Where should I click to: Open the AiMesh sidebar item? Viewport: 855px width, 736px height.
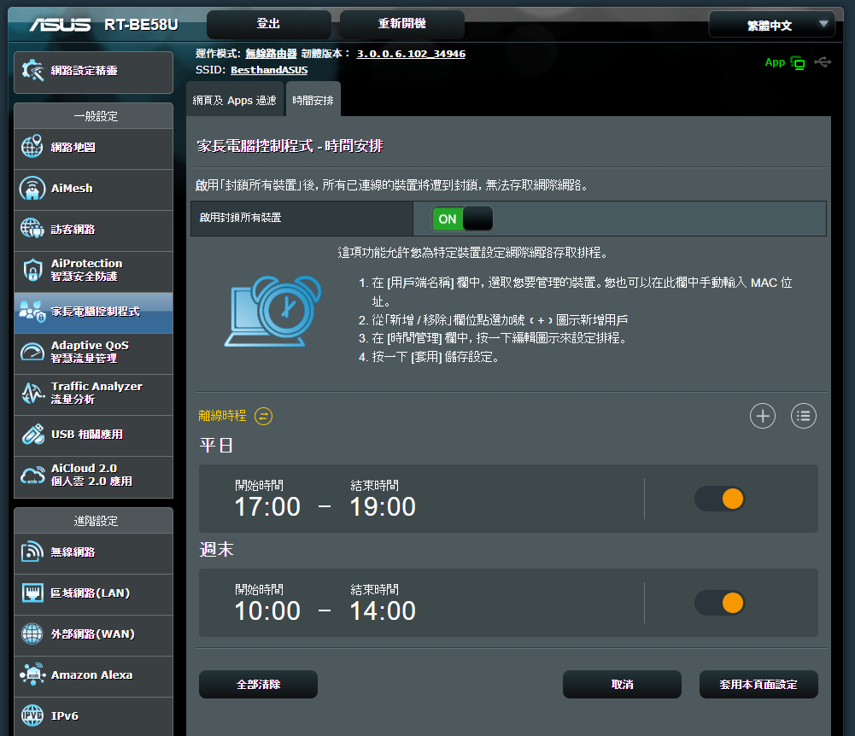(94, 188)
